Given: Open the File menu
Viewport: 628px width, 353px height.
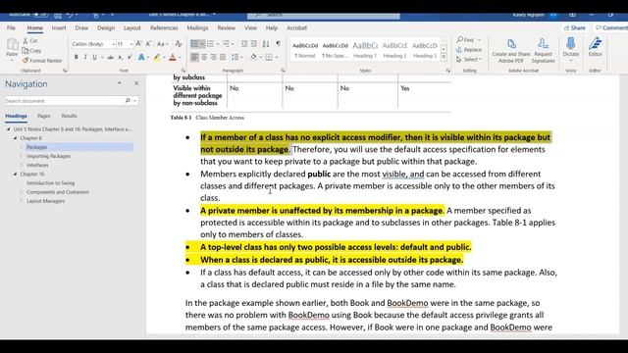Looking at the screenshot, I should pos(11,27).
